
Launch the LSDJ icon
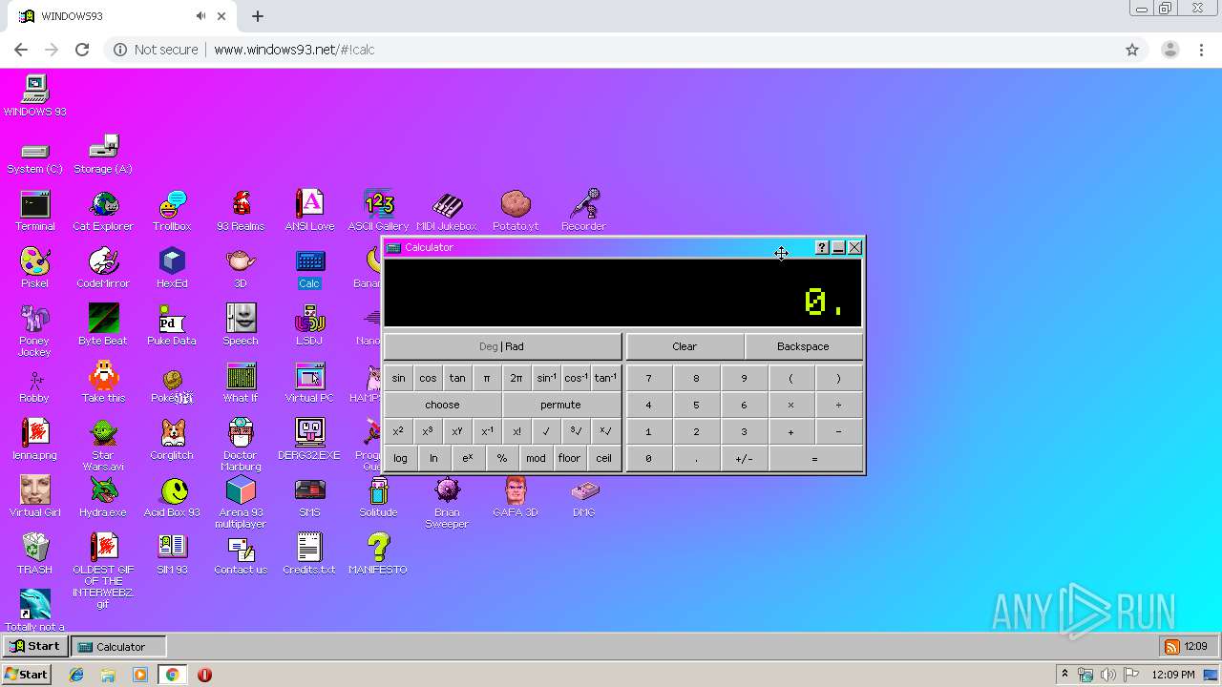pos(309,324)
